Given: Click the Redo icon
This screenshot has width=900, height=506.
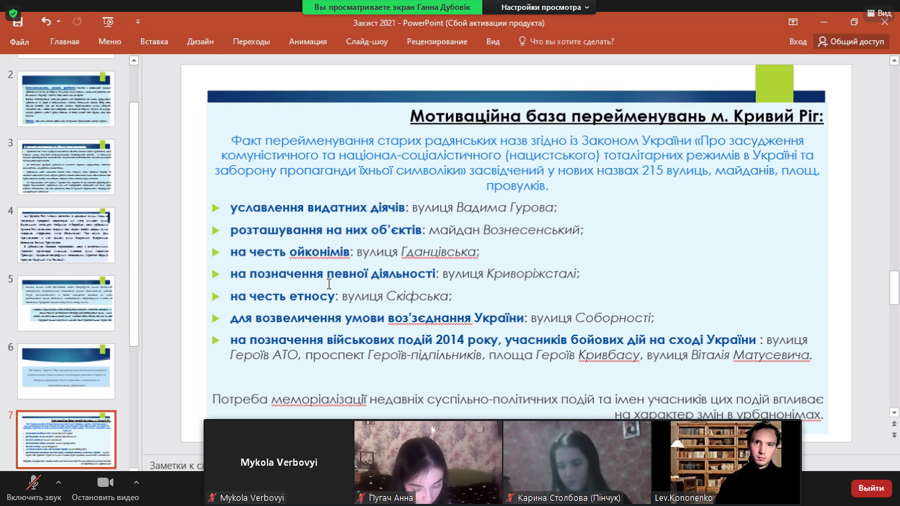Looking at the screenshot, I should [77, 22].
